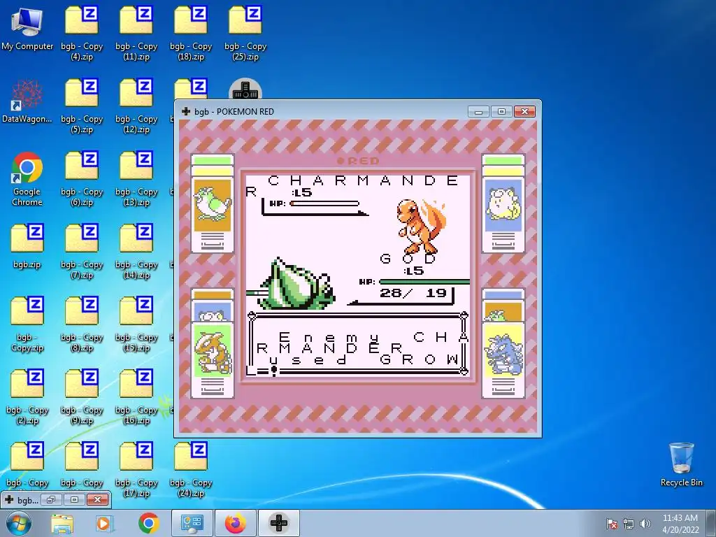This screenshot has width=716, height=537.
Task: Select the bgb.zip file on the desktop
Action: [x=27, y=247]
